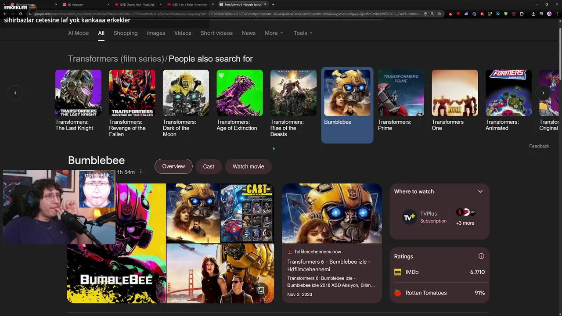Viewport: 562px width, 316px height.
Task: Open the Transformers 6 - Bumblebee izle result
Action: [x=329, y=266]
